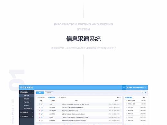The width and height of the screenshot is (167, 125).
Task: Click the red flag in the sixth table row
Action: [x=40, y=121]
